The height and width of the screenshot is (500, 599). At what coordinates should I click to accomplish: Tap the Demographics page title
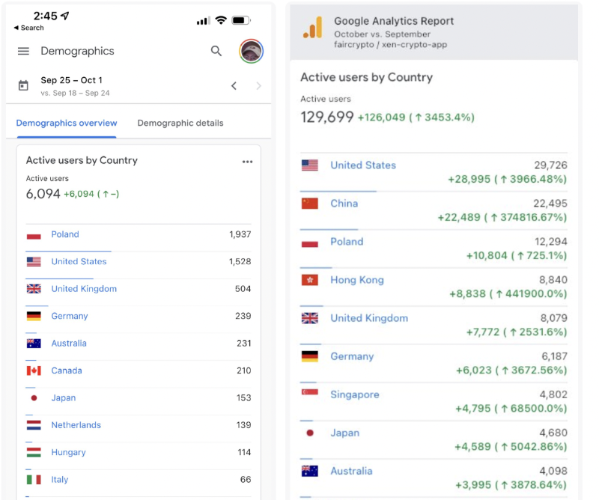[77, 51]
